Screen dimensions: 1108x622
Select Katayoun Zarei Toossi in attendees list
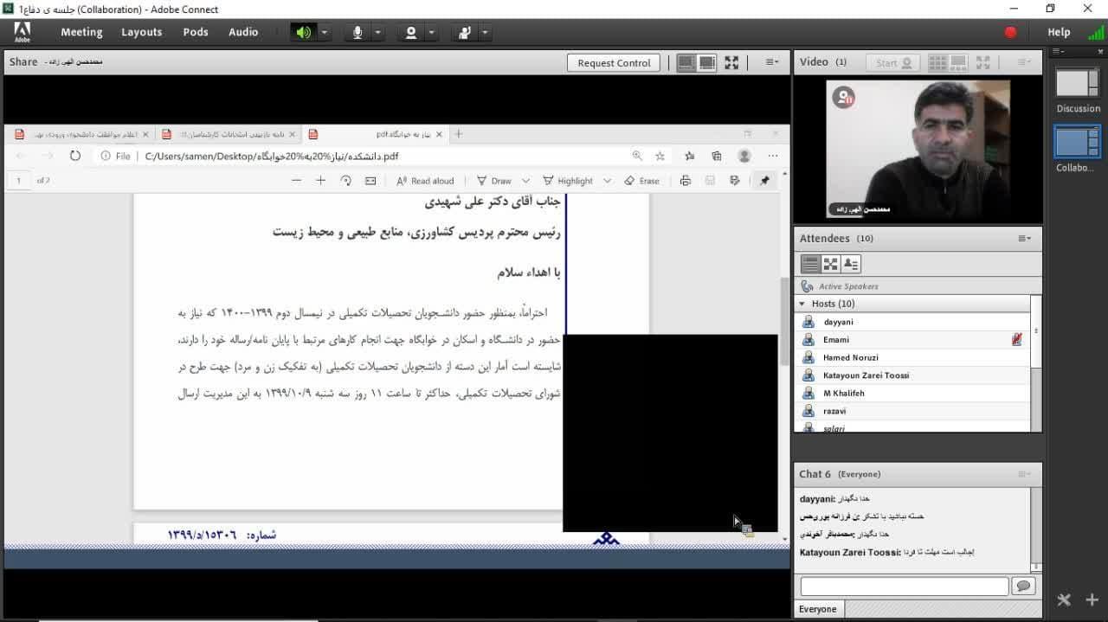coord(866,375)
